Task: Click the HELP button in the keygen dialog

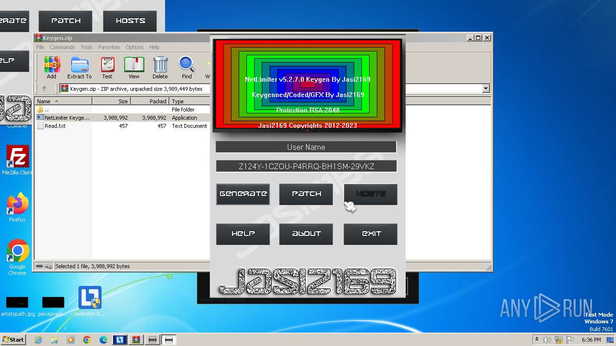Action: [x=243, y=234]
